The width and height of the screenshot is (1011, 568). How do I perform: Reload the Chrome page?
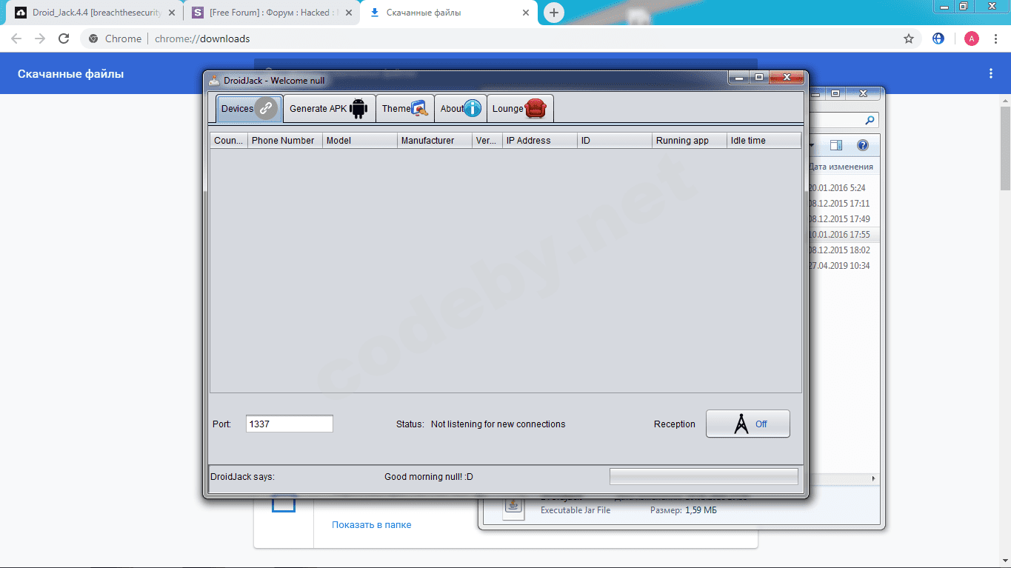click(64, 39)
